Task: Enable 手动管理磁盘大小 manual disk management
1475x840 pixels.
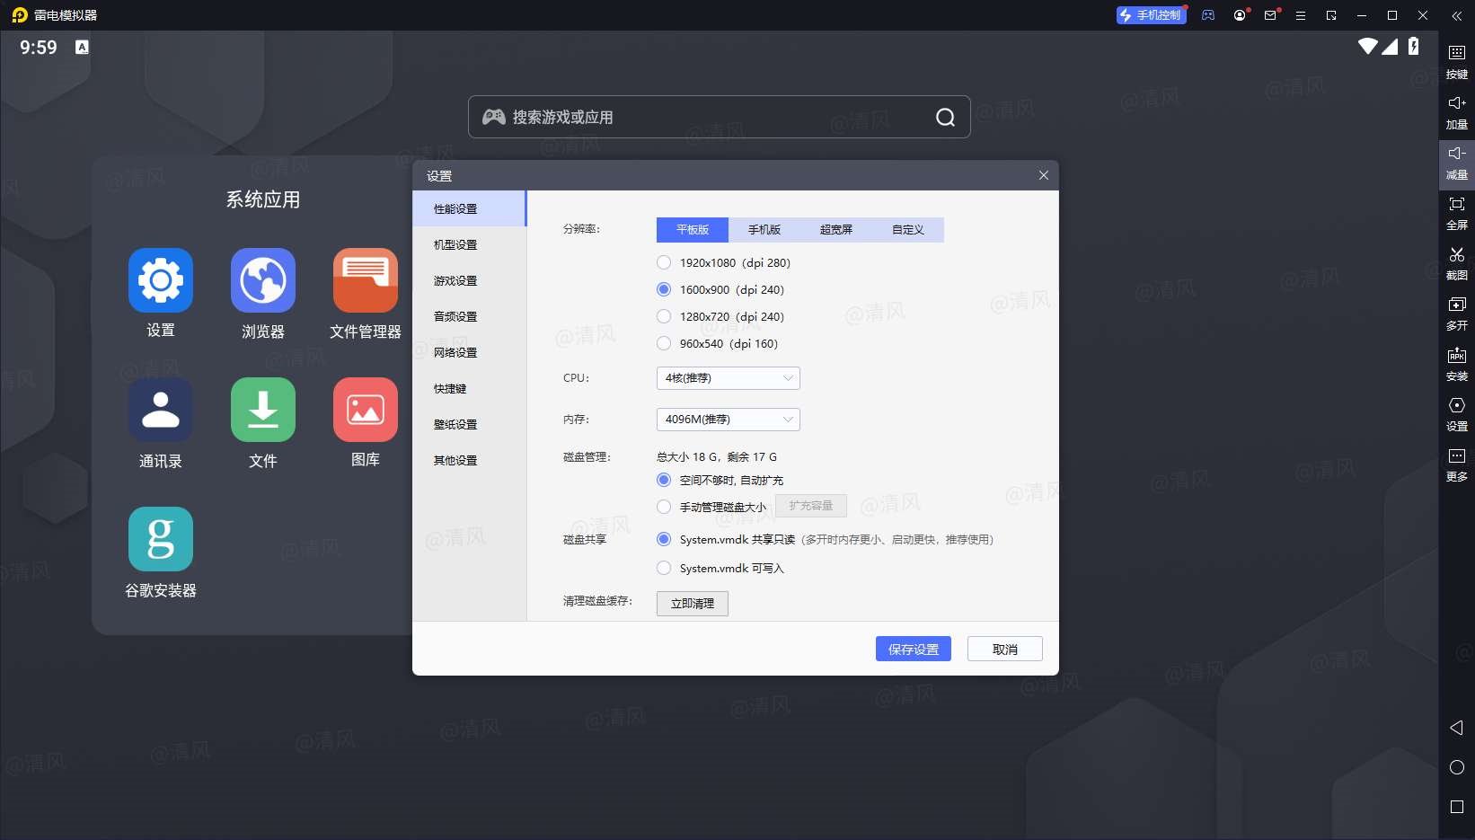Action: 664,506
